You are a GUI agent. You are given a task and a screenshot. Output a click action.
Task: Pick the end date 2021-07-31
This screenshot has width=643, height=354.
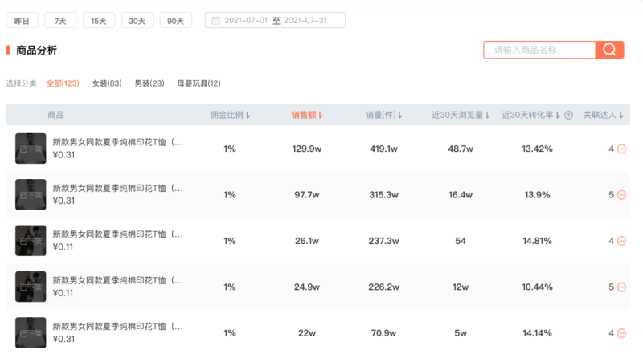305,21
